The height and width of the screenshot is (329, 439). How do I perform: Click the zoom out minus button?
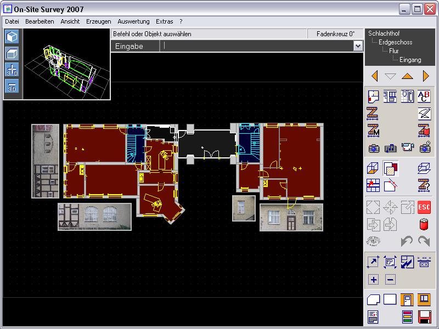point(390,280)
